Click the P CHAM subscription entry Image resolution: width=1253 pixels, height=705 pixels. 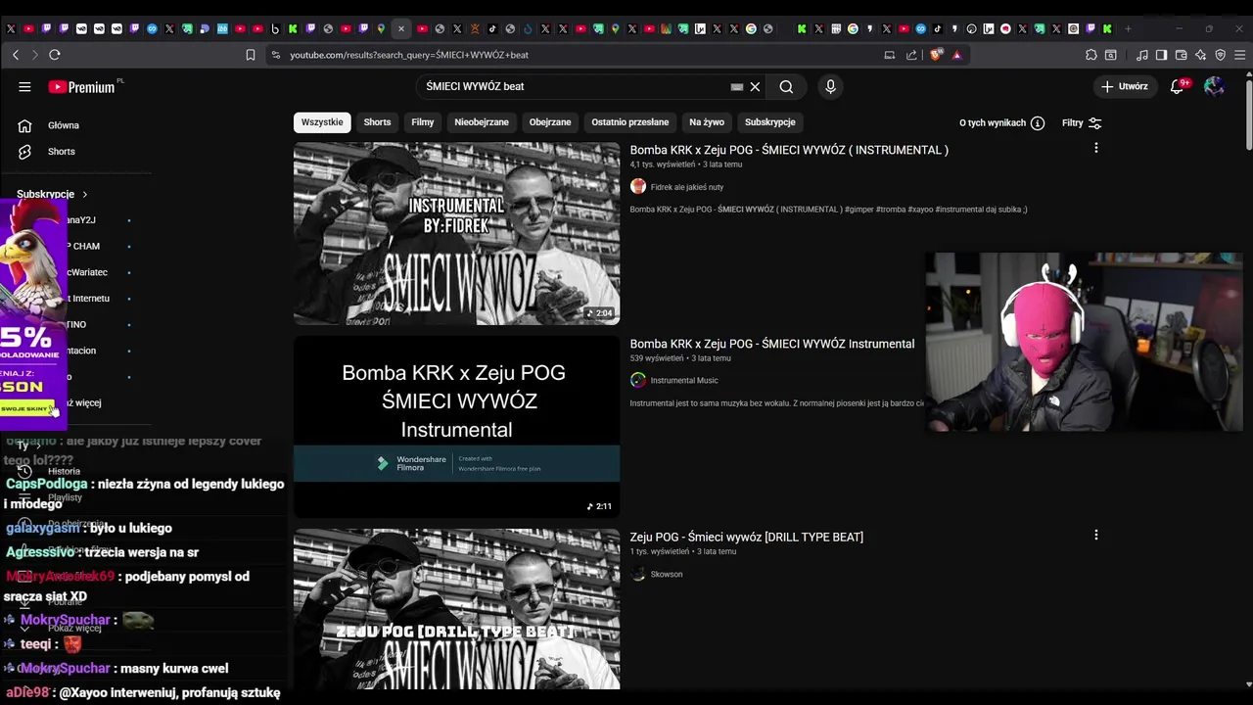86,246
